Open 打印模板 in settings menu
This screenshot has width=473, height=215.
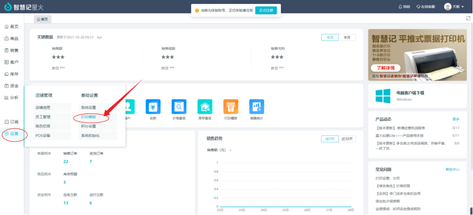98,117
